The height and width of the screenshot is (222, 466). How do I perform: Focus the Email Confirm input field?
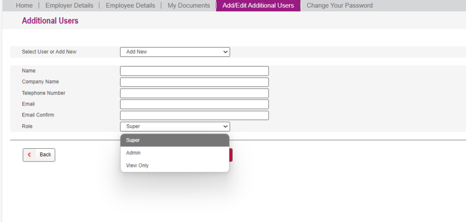[194, 115]
